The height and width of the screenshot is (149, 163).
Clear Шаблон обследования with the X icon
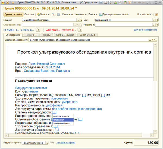pos(152,40)
